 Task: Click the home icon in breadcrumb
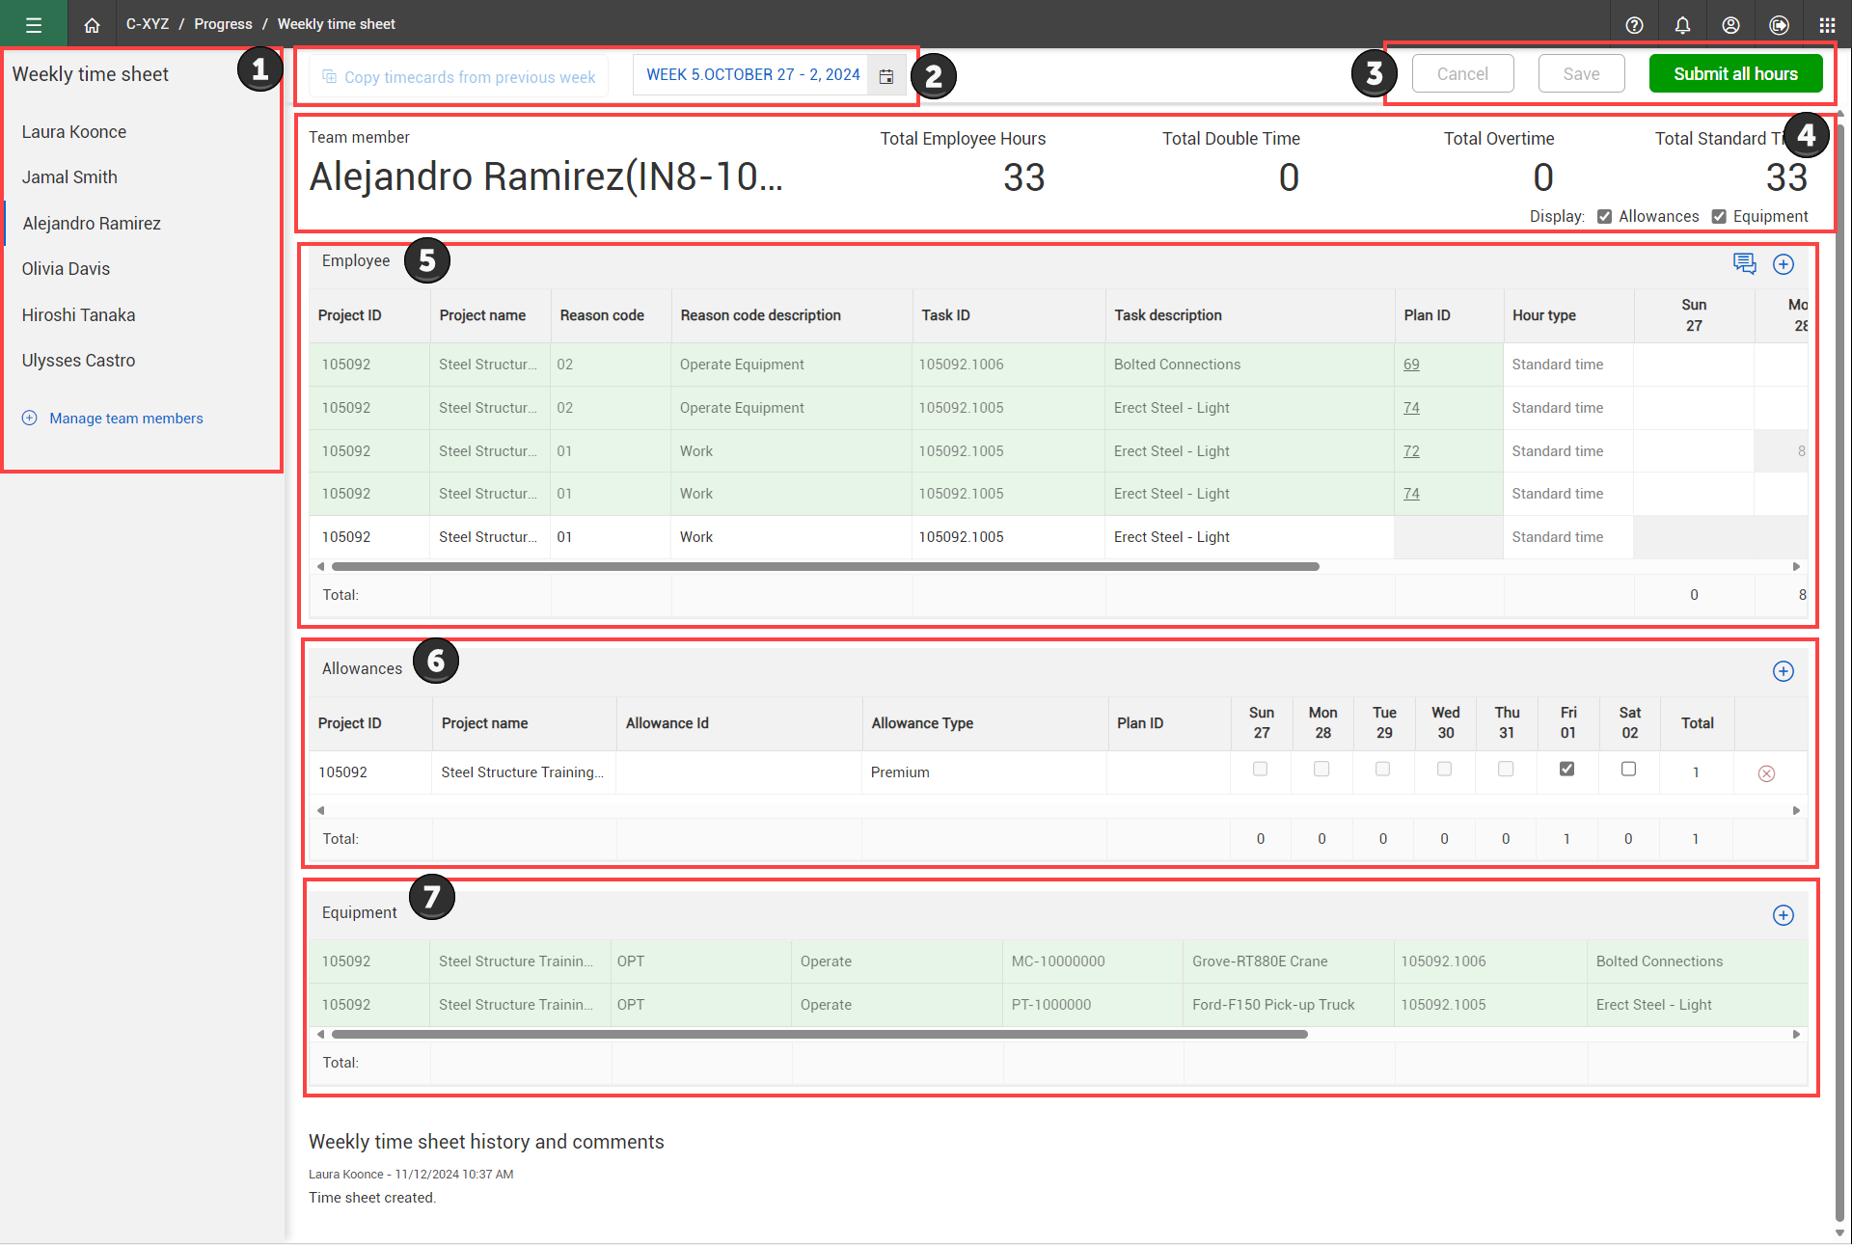(92, 25)
